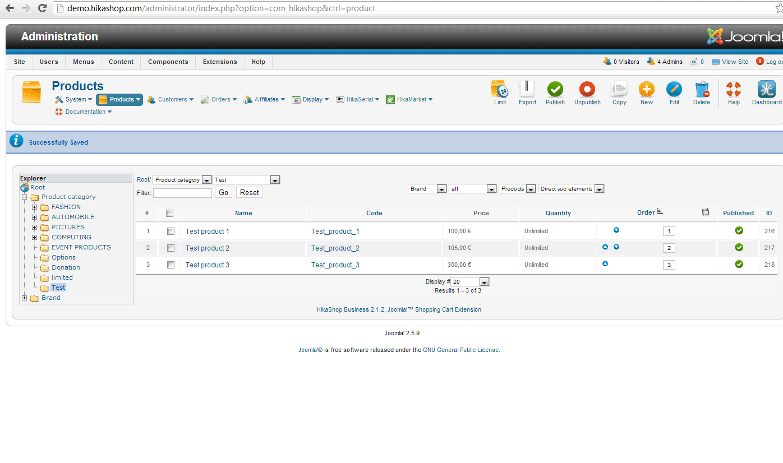
Task: Click the green Publish toolbar icon
Action: point(555,90)
